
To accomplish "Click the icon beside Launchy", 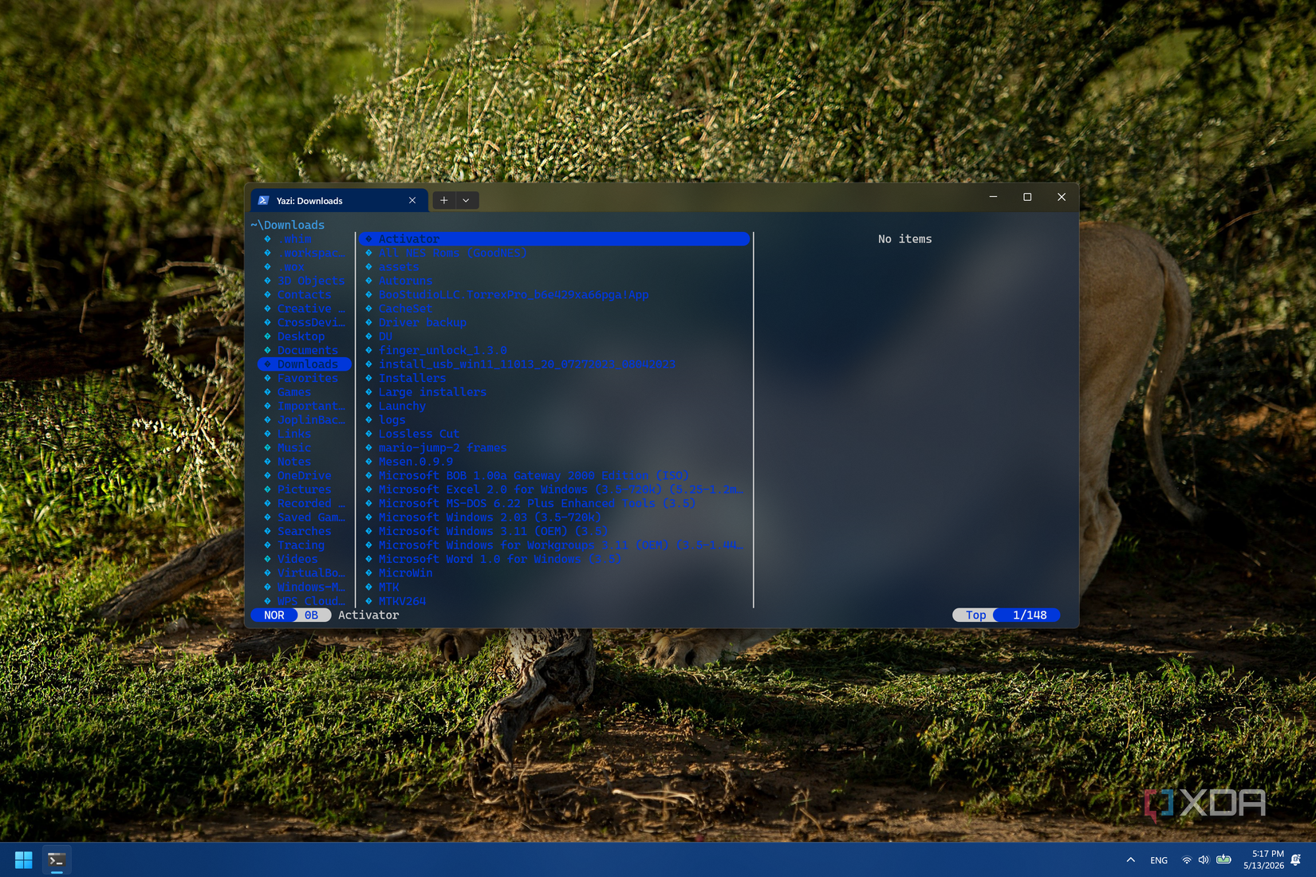I will (368, 406).
